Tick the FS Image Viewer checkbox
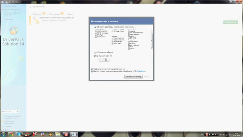This screenshot has width=243, height=137. click(x=112, y=31)
